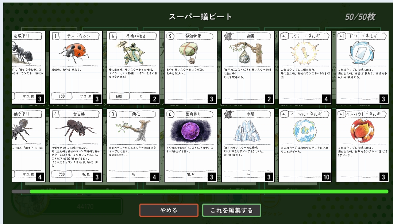Click the パワーエネルギー card icon

[305, 53]
